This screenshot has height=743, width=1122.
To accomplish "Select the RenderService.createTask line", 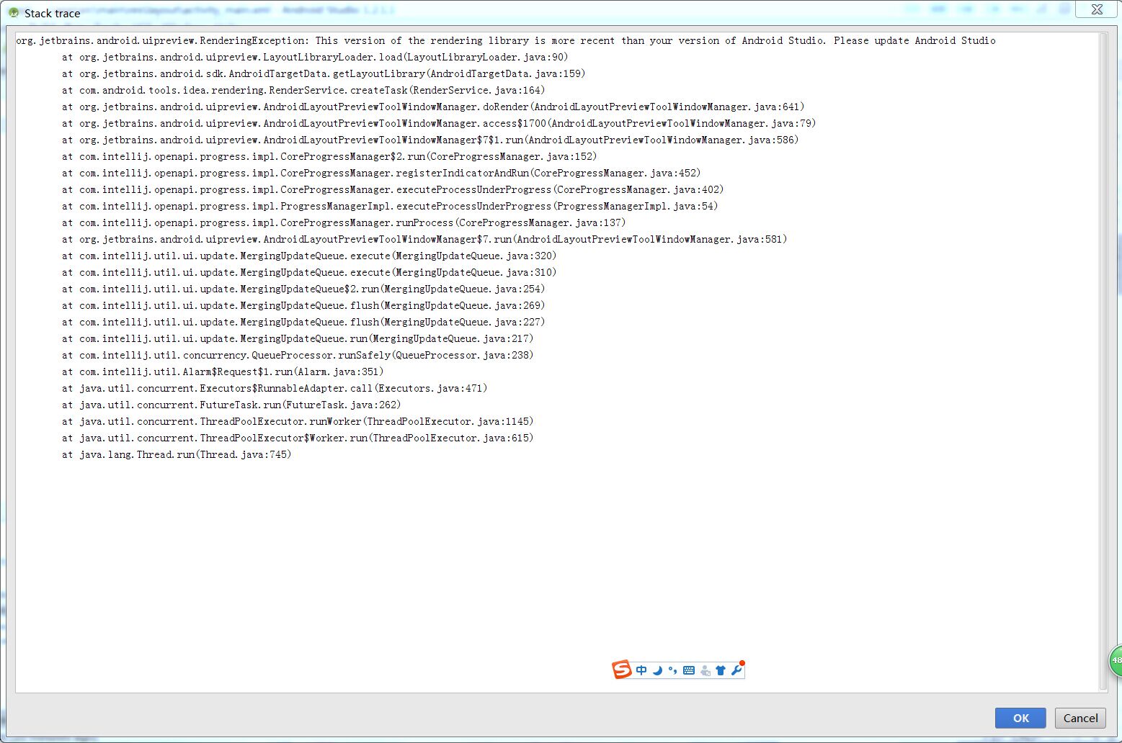I will tap(303, 90).
